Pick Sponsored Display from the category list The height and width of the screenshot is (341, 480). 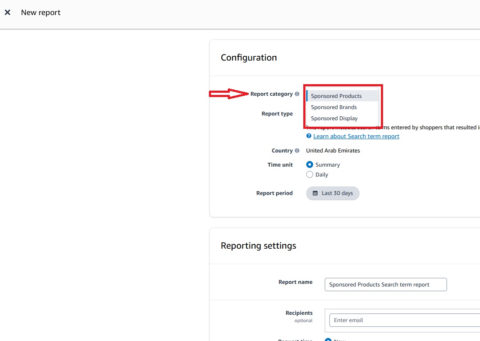tap(343, 118)
